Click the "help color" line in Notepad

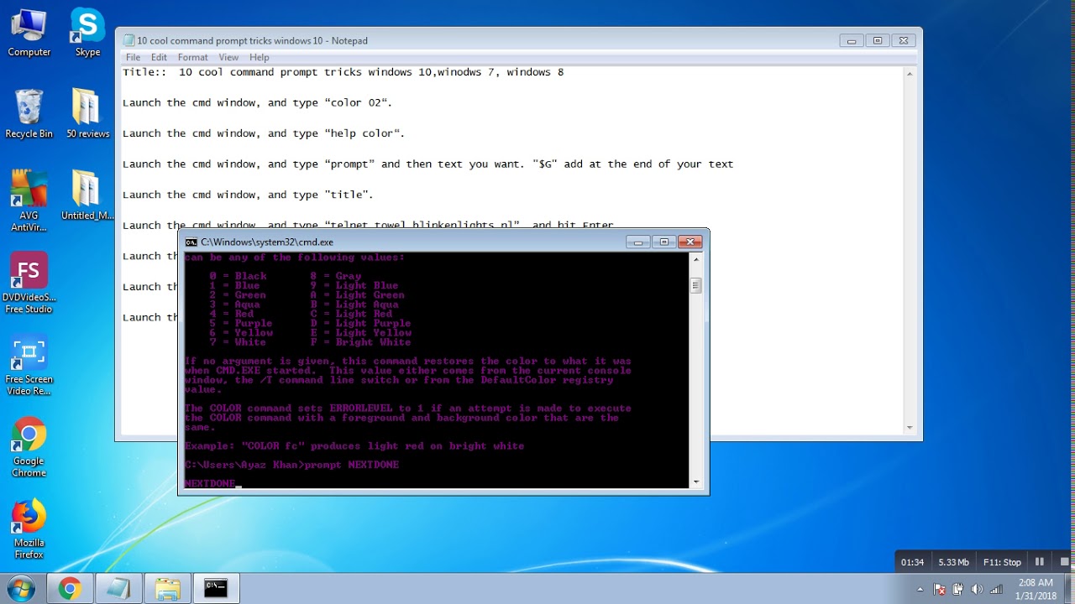pyautogui.click(x=264, y=133)
